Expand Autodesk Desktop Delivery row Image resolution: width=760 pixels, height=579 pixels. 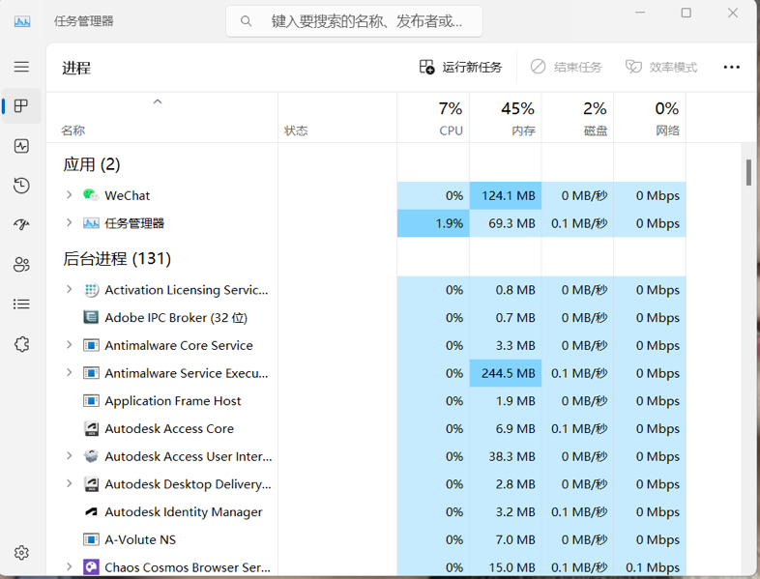pyautogui.click(x=69, y=483)
